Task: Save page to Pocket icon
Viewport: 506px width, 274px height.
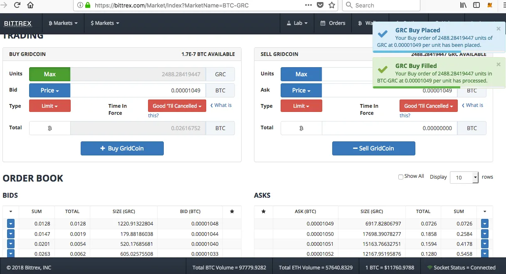Action: 320,5
